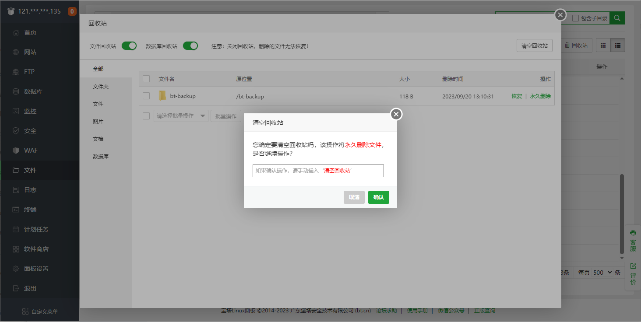Open the per-page 500 dropdown
This screenshot has height=322, width=641.
tap(602, 272)
